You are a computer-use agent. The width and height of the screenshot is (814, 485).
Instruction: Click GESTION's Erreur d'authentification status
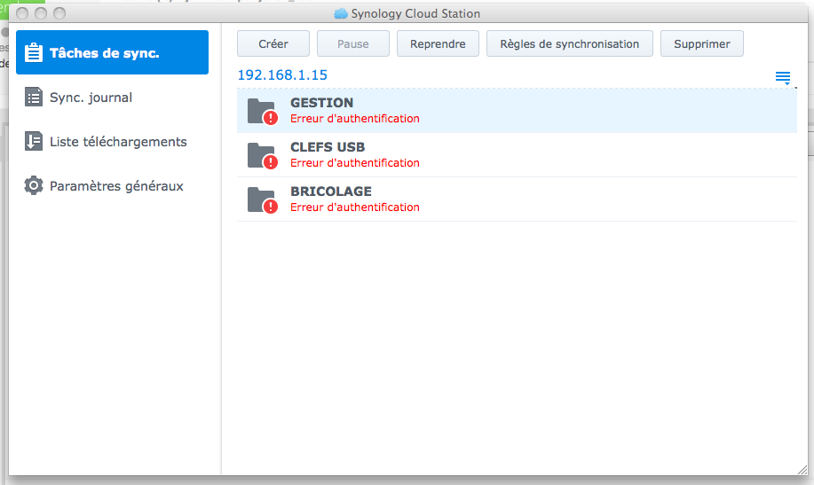pyautogui.click(x=354, y=118)
